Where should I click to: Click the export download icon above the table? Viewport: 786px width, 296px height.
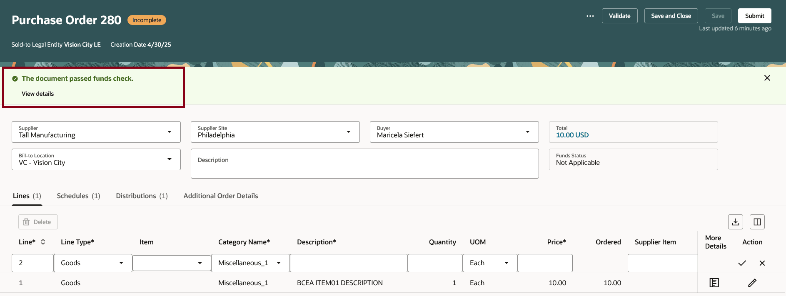point(735,222)
